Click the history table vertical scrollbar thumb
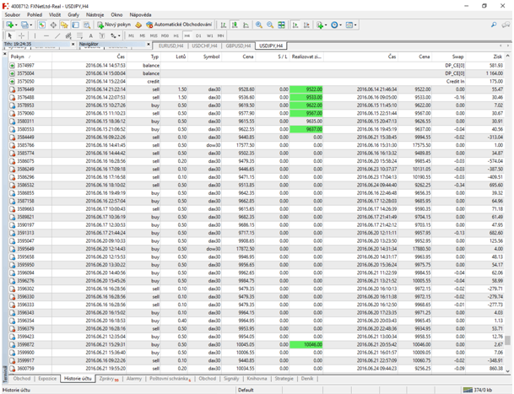Viewport: 514px width, 394px height. pos(507,341)
